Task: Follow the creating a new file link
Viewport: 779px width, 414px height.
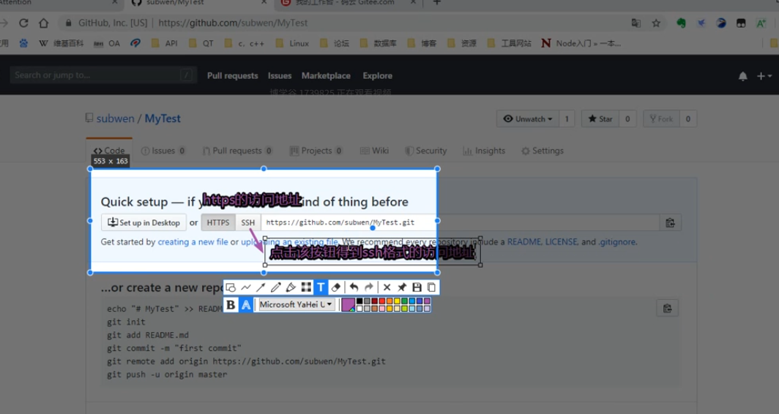Action: (x=193, y=242)
